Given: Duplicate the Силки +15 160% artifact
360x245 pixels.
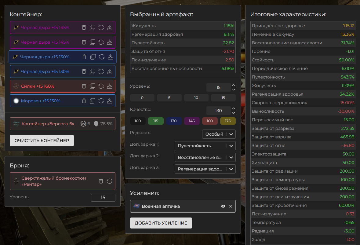Looking at the screenshot, I should point(93,86).
